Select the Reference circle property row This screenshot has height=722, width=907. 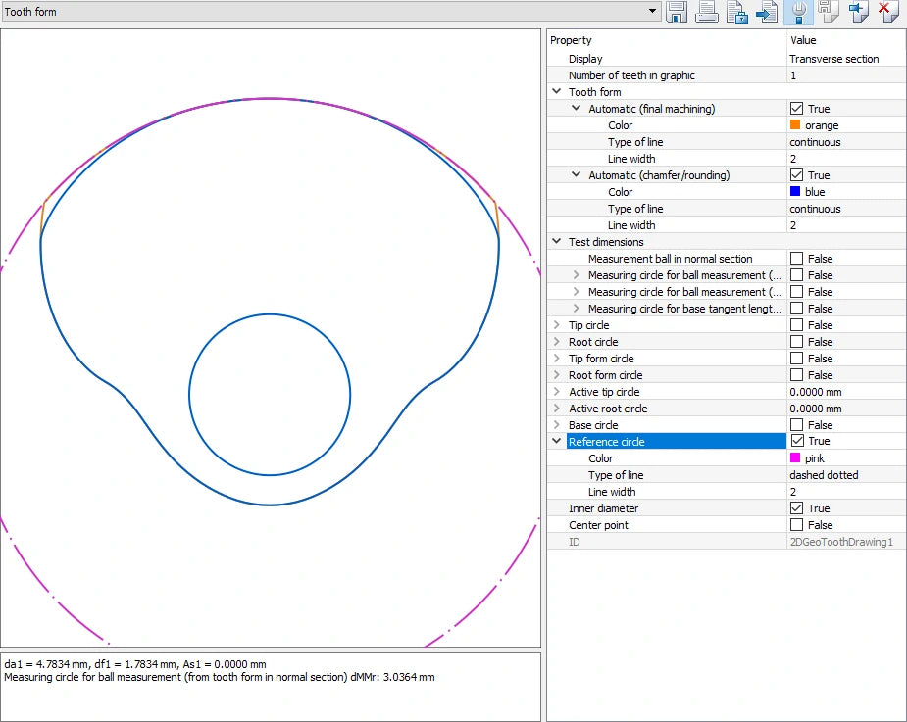click(x=675, y=442)
